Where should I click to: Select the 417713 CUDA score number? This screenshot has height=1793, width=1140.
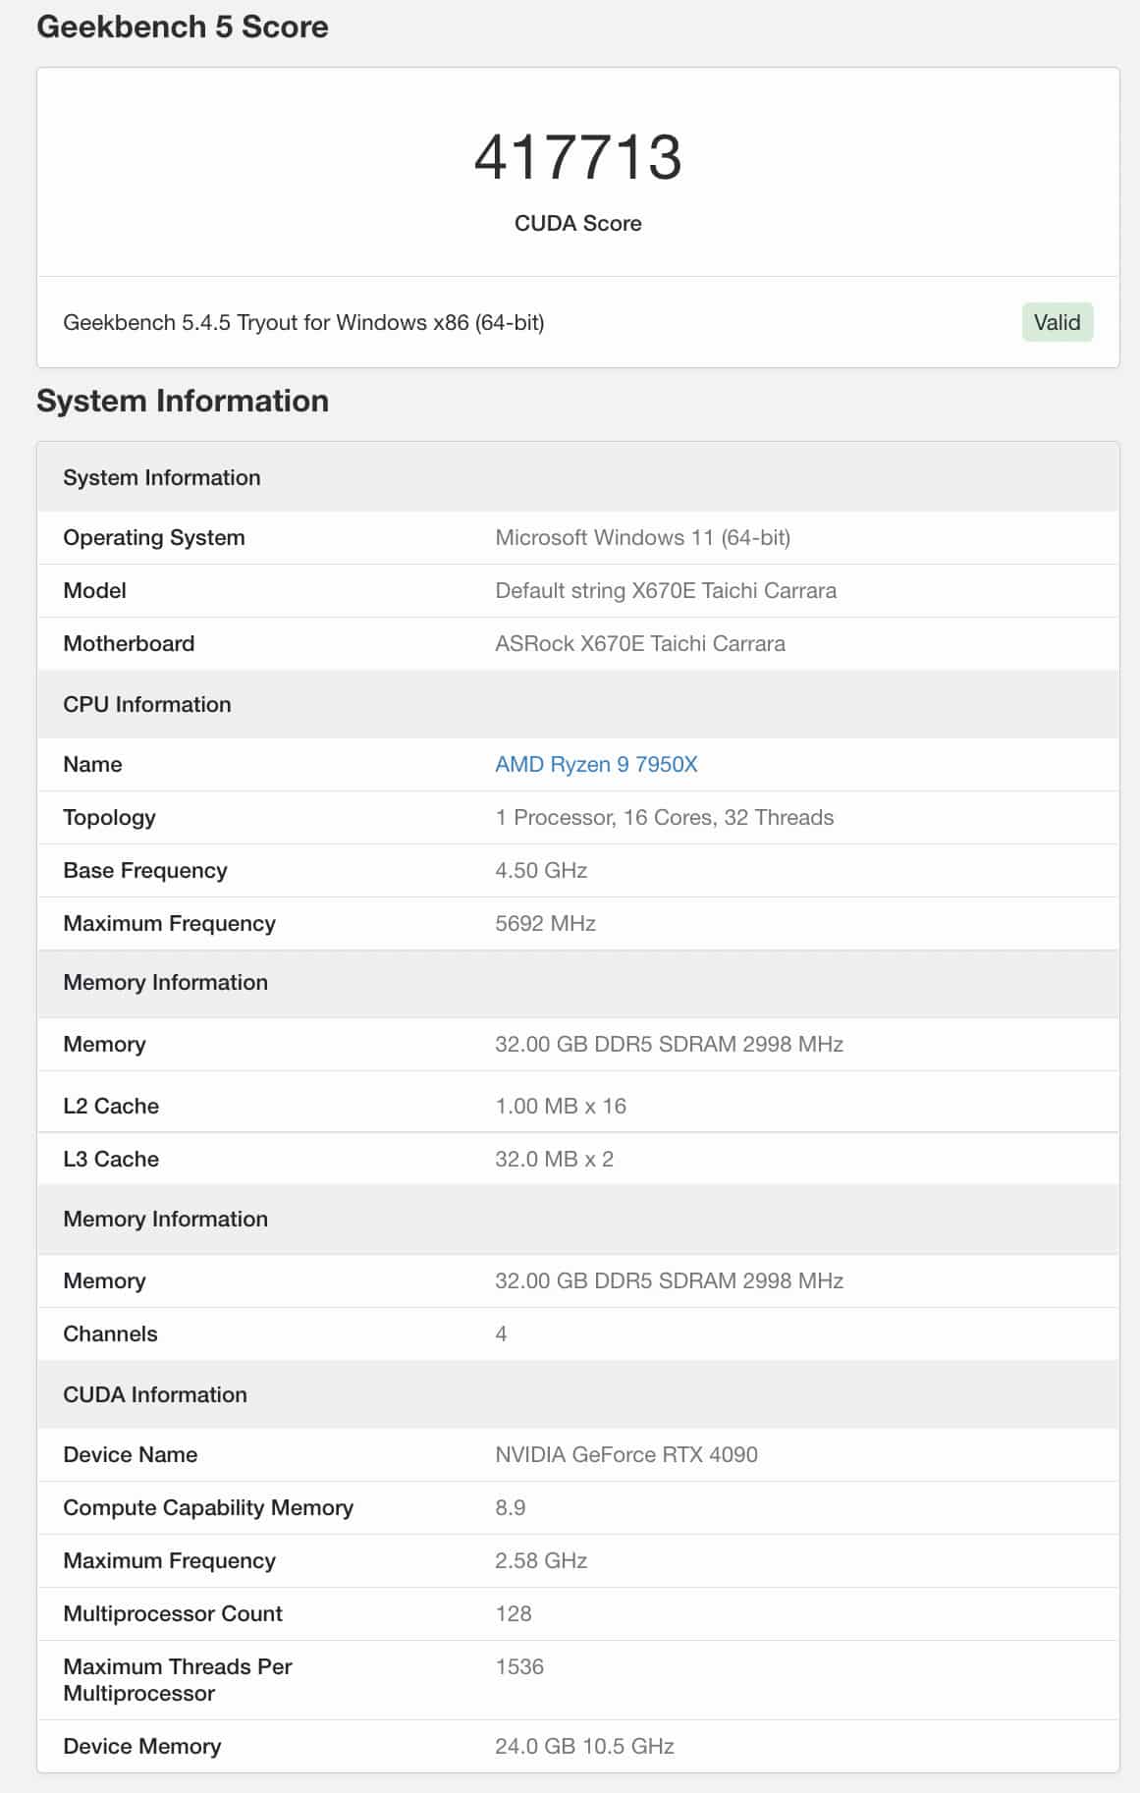[x=577, y=158]
